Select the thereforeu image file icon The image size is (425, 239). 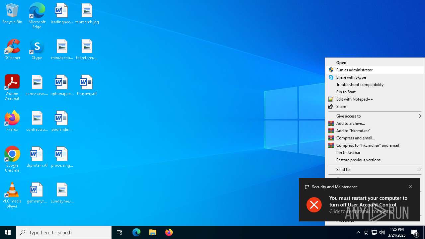tap(87, 50)
